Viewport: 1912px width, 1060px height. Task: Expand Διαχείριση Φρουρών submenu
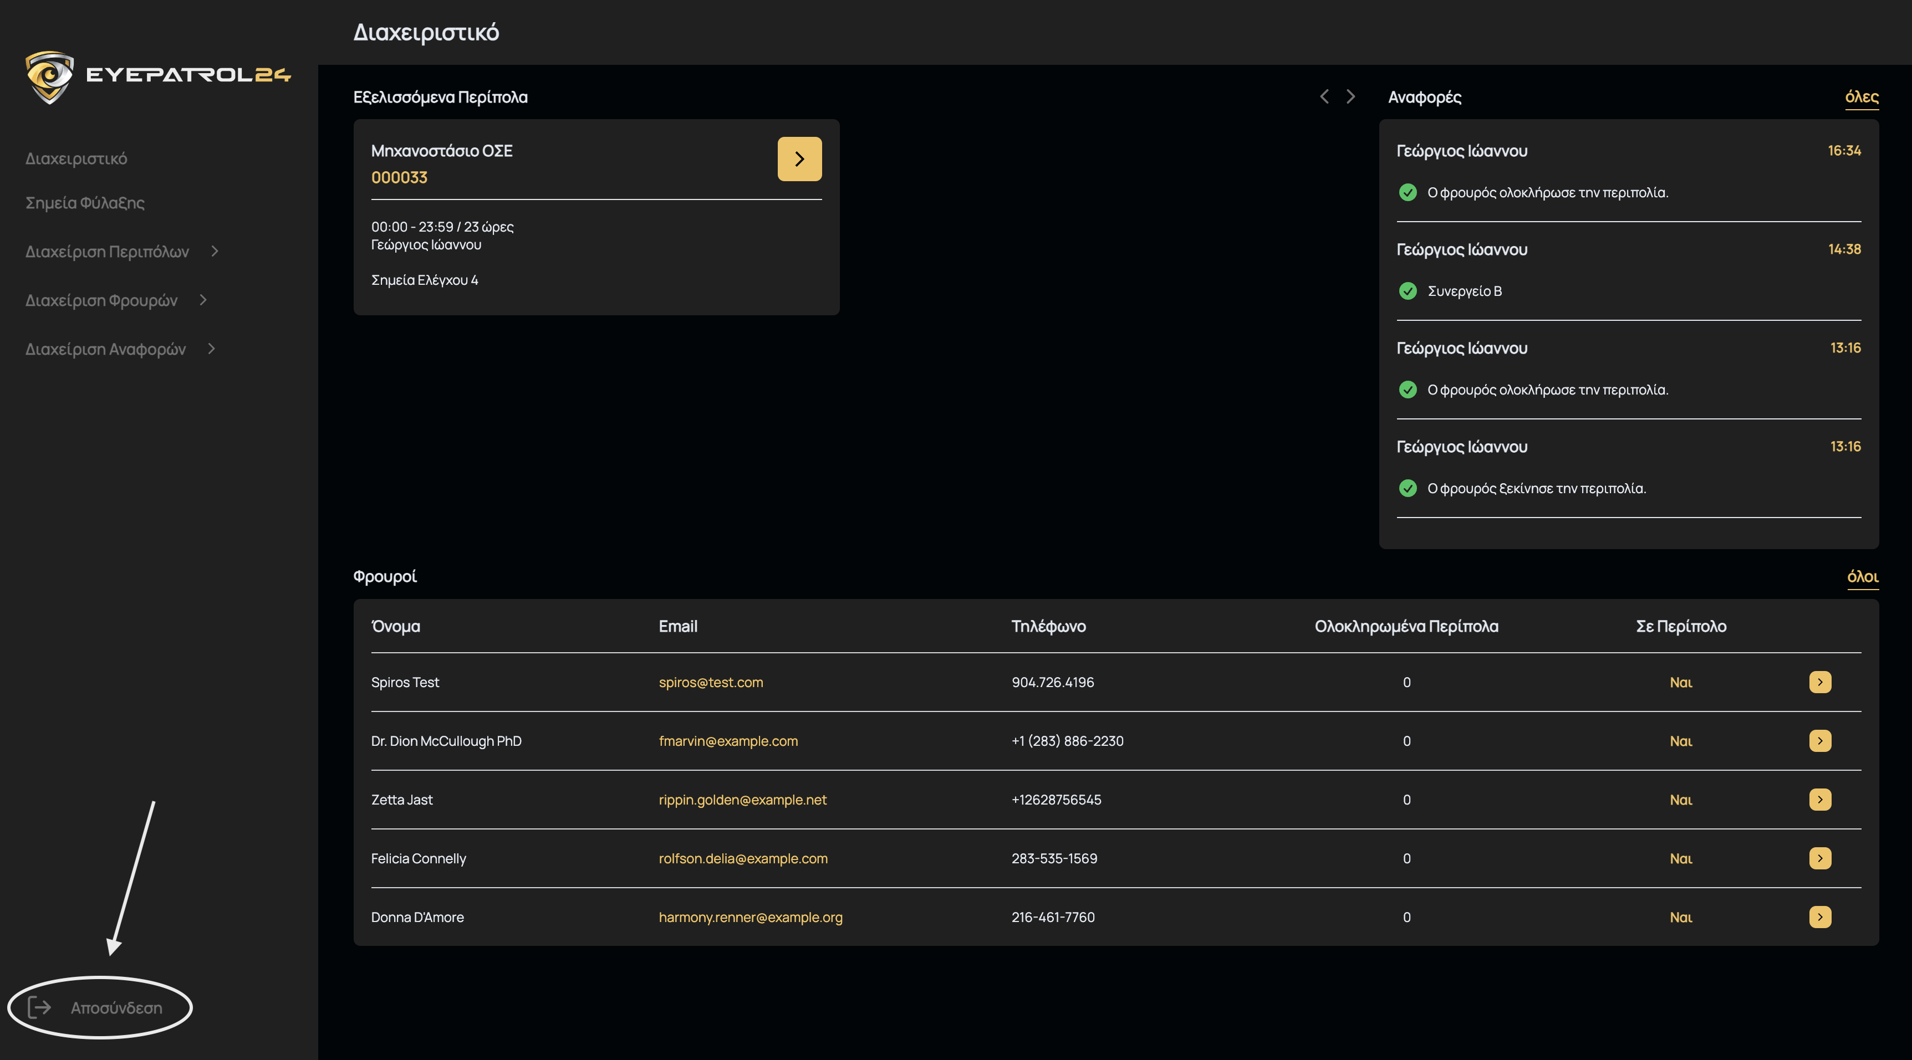coord(203,300)
